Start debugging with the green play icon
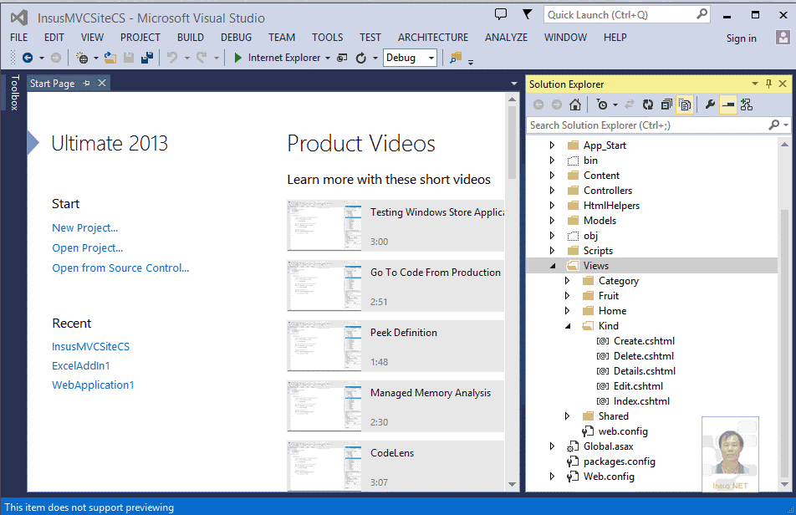 [237, 58]
